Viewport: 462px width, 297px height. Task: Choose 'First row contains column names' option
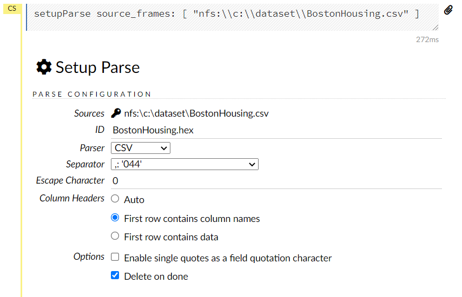pyautogui.click(x=115, y=218)
